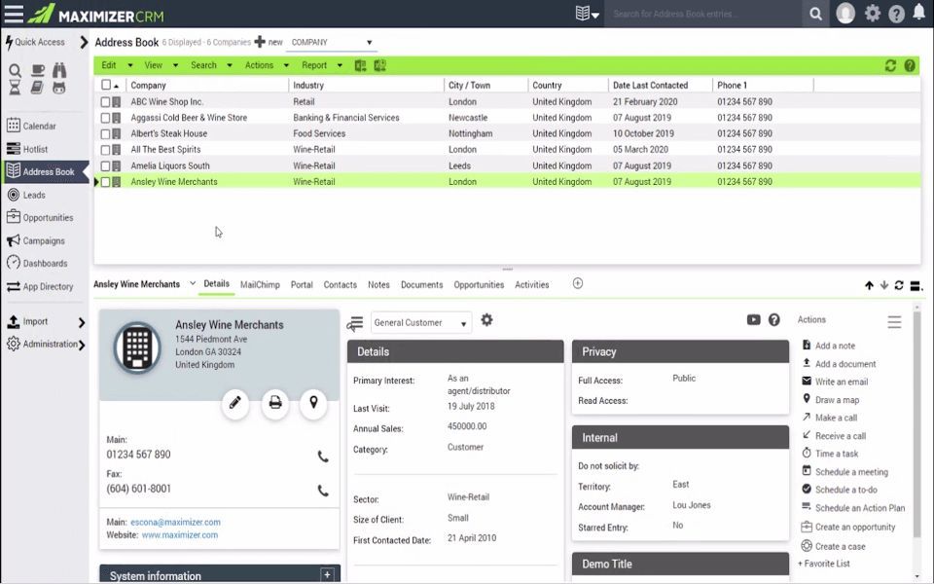Click the binoculars icon in Quick Access
This screenshot has height=584, width=934.
(x=59, y=70)
